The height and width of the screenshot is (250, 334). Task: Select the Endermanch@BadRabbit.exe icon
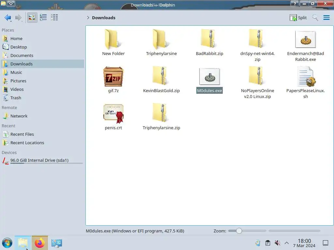point(305,39)
